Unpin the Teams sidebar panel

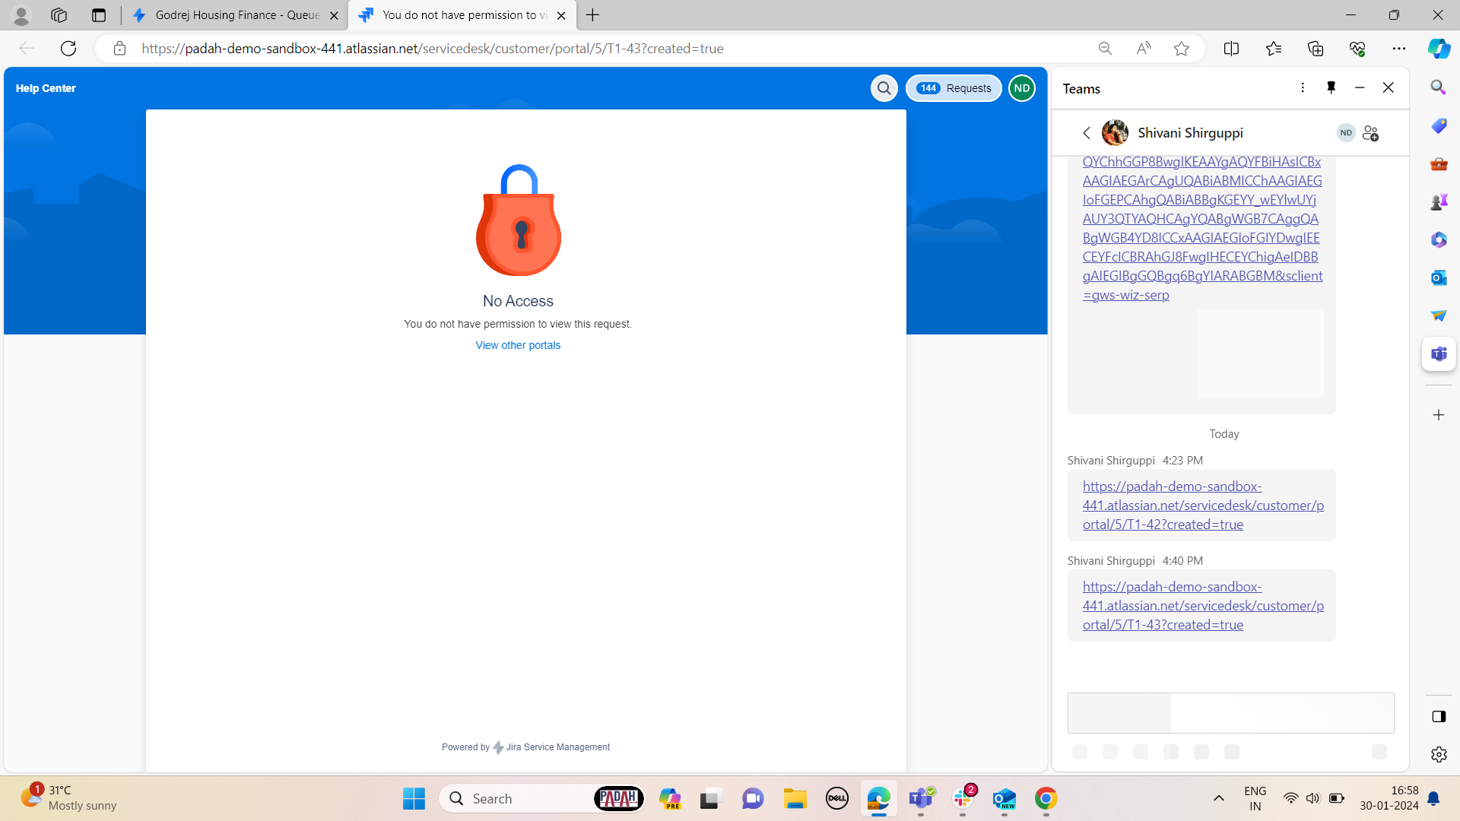pos(1331,88)
